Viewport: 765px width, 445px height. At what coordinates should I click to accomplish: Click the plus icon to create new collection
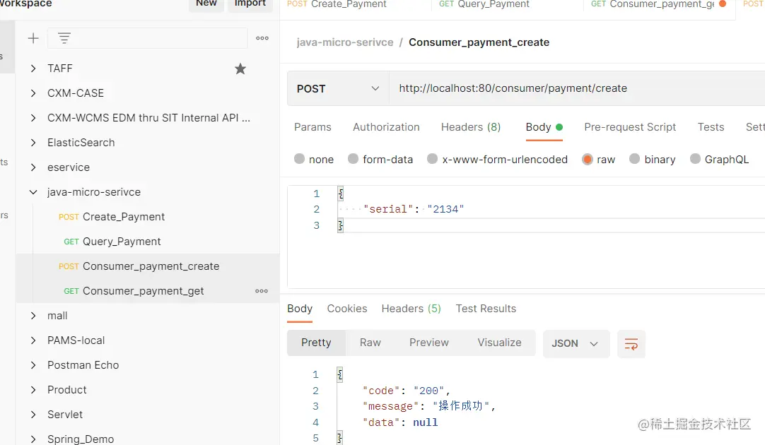(33, 38)
